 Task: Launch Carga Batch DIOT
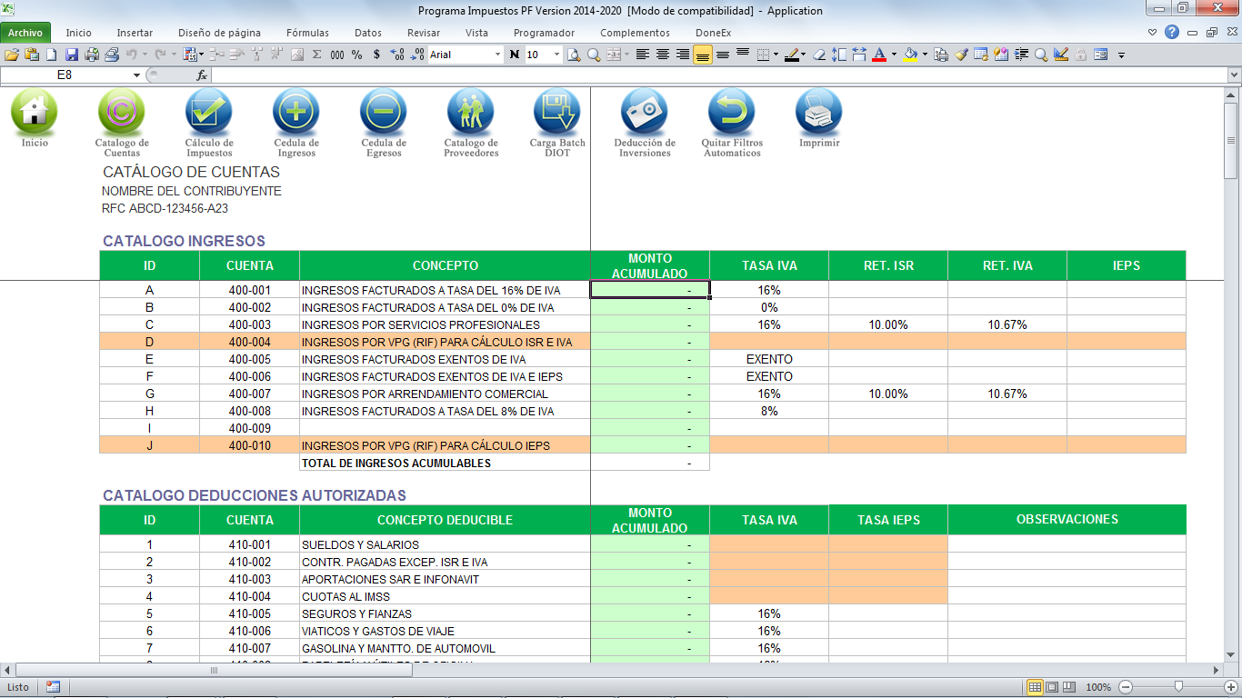pyautogui.click(x=557, y=113)
